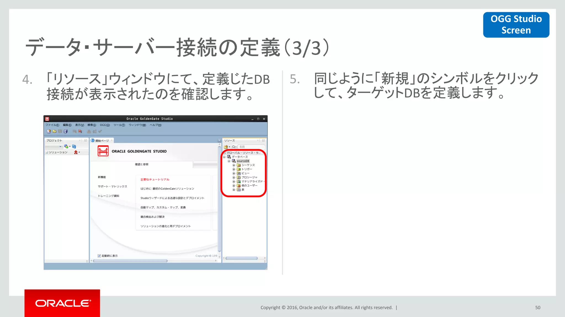Viewport: 565px width, 317px height.
Task: Click the シーケンス folder icon
Action: point(239,165)
